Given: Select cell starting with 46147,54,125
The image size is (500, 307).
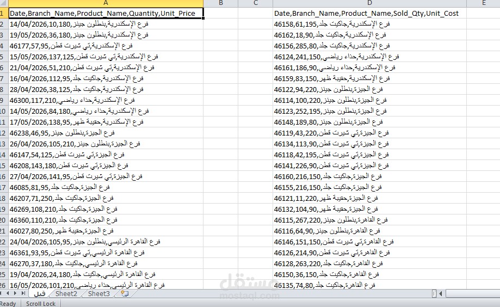Looking at the screenshot, I should [106, 155].
